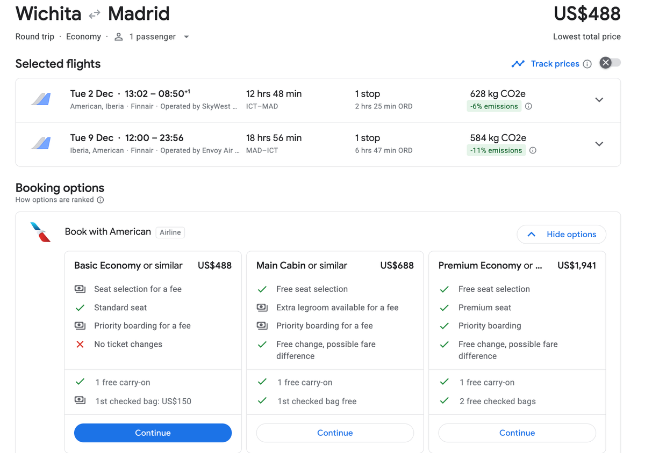Screen dimensions: 645x453
Task: Turn off the price tracking toggle
Action: click(x=610, y=63)
